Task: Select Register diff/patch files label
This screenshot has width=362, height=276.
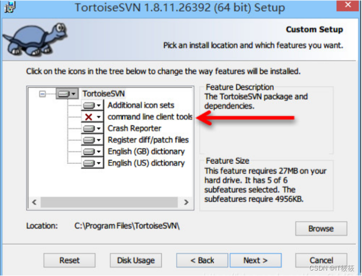Action: pyautogui.click(x=148, y=140)
